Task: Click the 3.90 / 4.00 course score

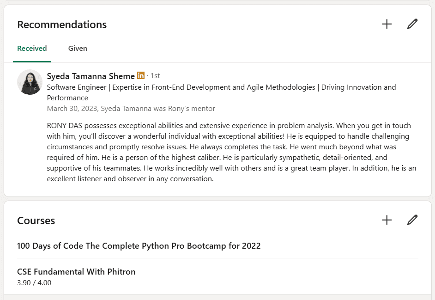Action: (x=34, y=282)
